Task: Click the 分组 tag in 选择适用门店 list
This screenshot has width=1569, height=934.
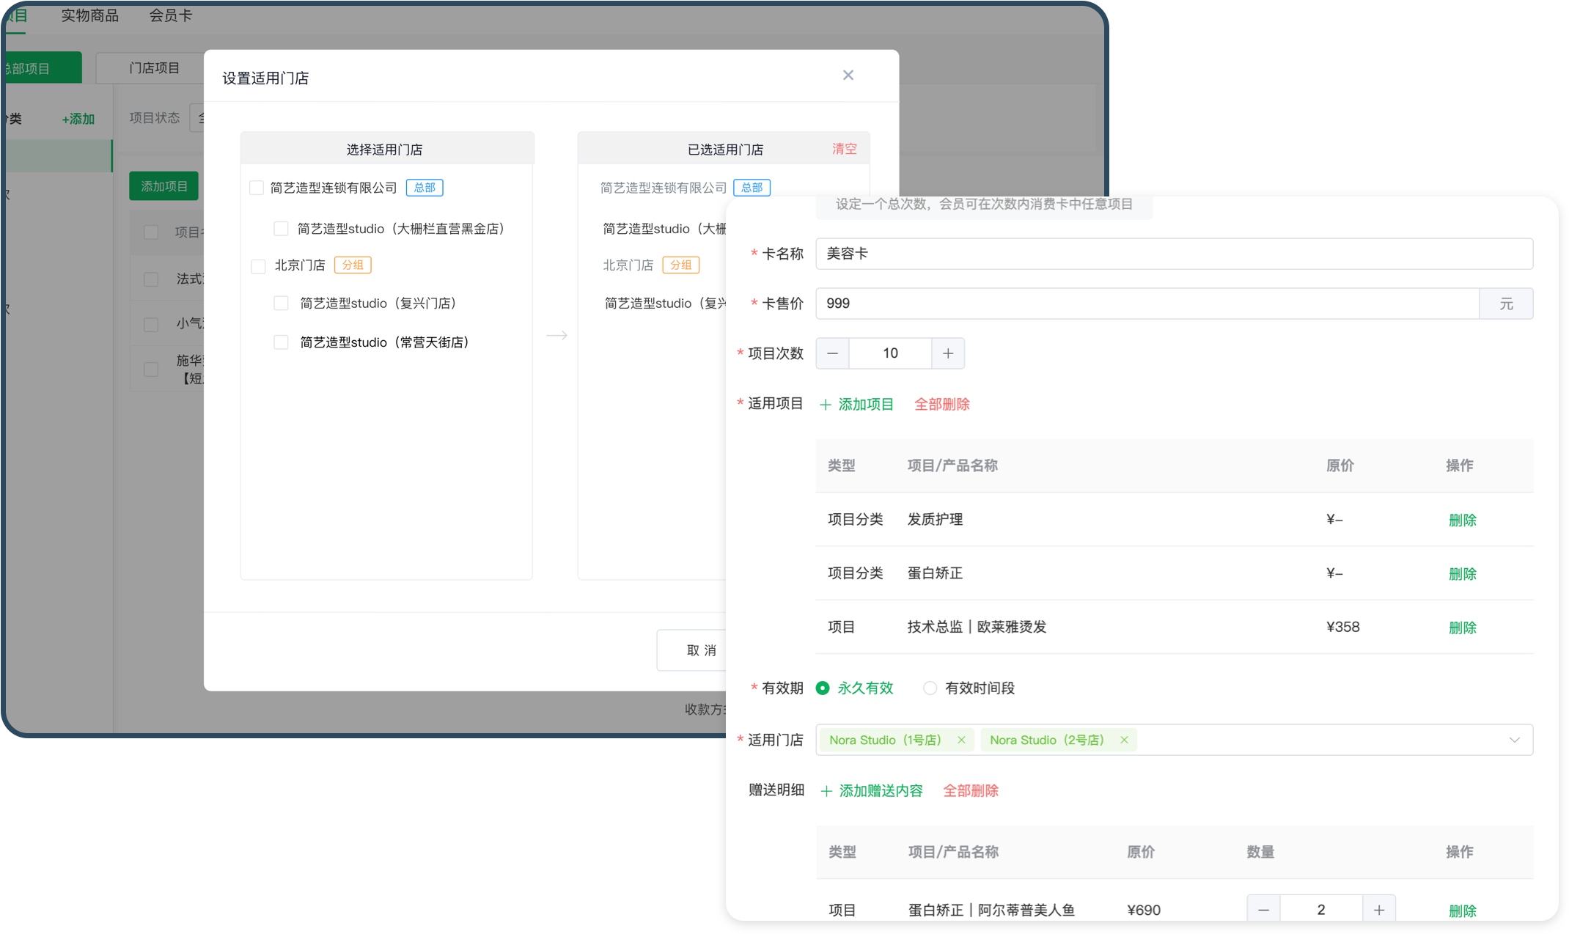Action: point(353,265)
